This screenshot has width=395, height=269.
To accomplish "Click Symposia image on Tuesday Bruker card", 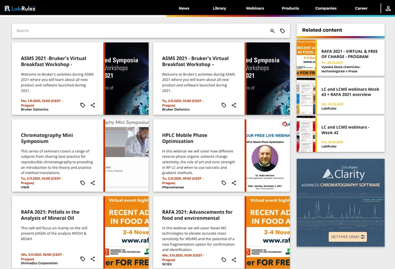I will 268,78.
